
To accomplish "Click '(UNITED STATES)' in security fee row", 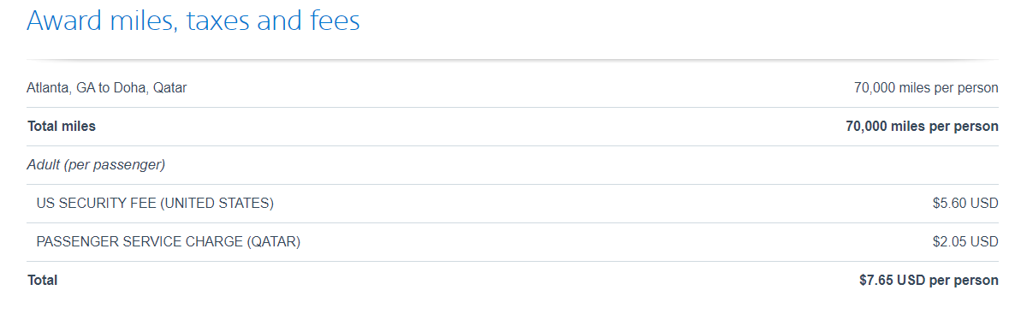I will point(217,204).
